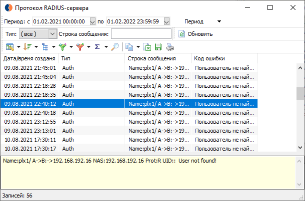Select the row dated 09.08.2021 23:13:01
Viewport: 305px width, 201px height.
coord(129,131)
